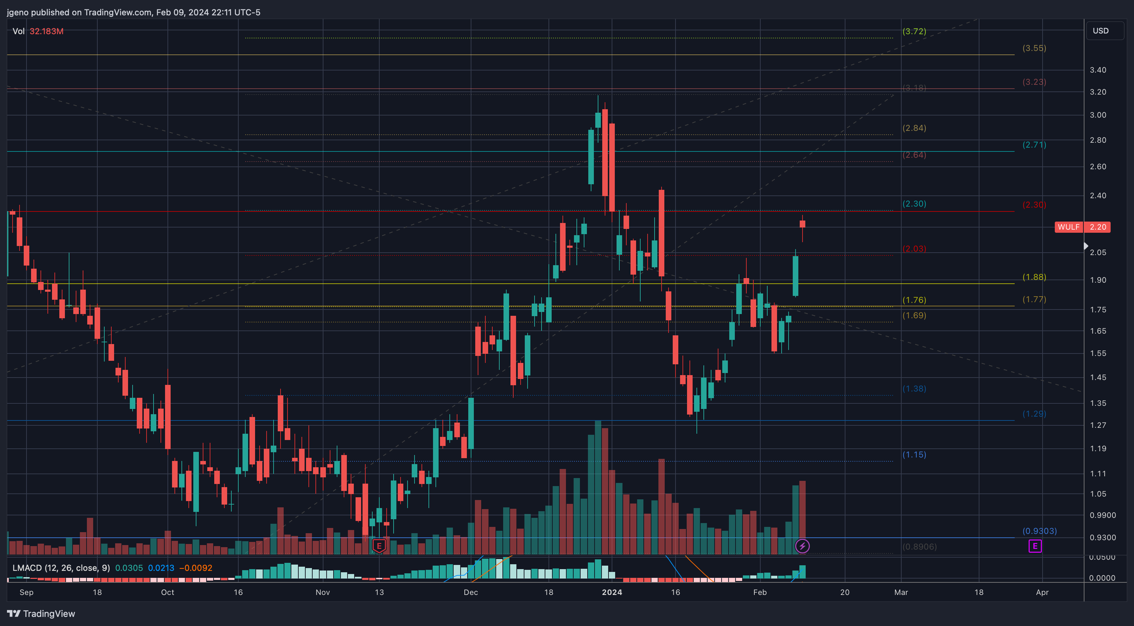Click the Sep label on time axis

point(27,592)
